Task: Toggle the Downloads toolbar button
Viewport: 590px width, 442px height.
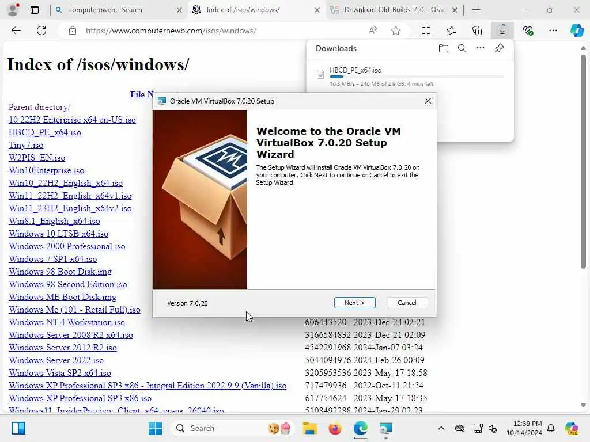Action: coord(502,31)
